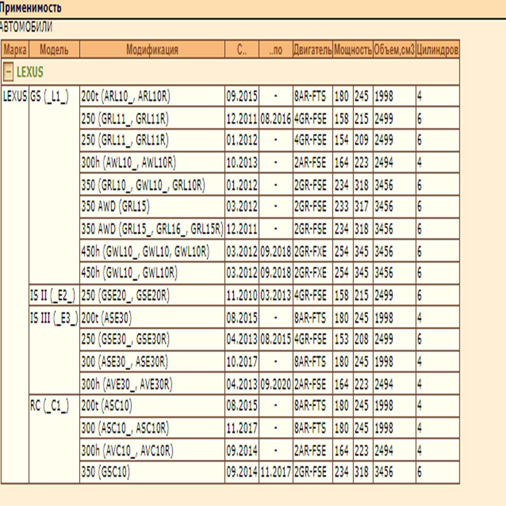
Task: Select modification 350 AWD (GRL15)
Action: pyautogui.click(x=115, y=207)
